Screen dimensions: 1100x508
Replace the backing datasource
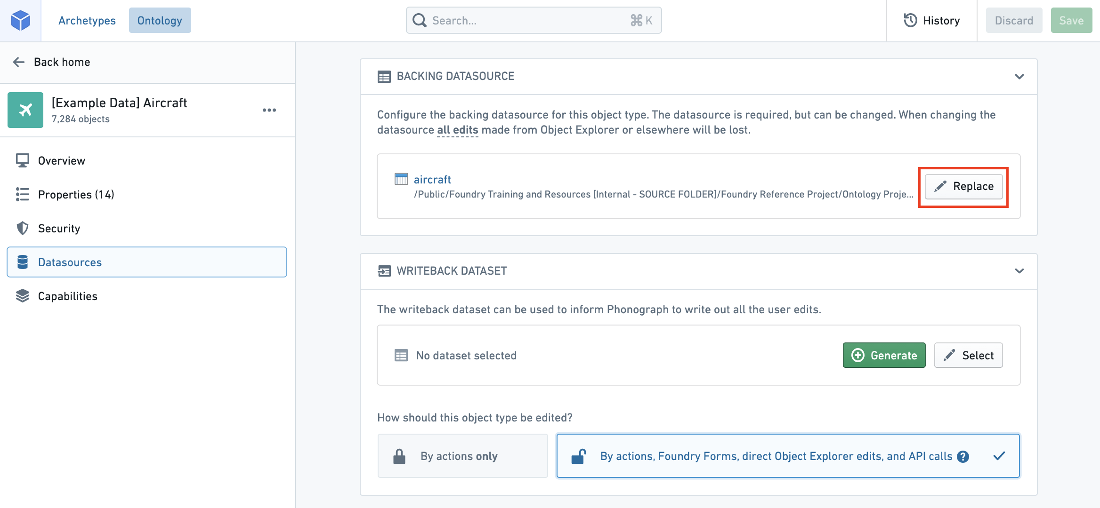click(964, 186)
